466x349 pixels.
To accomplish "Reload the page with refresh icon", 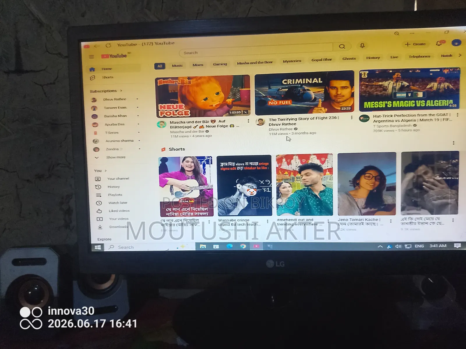I will point(108,45).
